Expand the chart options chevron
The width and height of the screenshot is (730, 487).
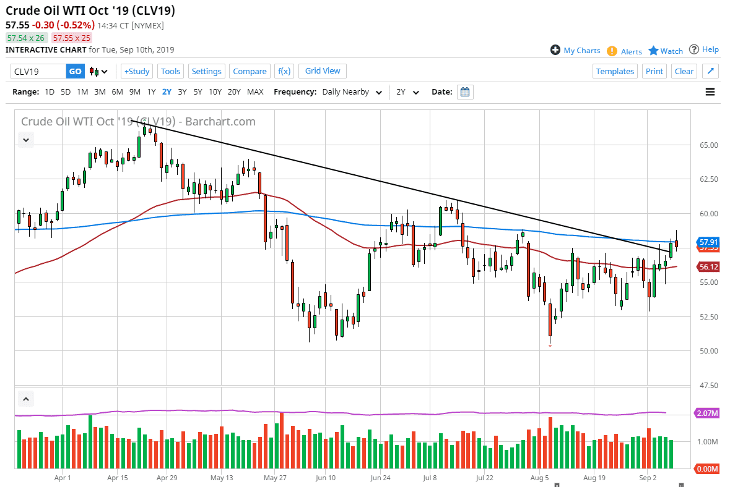[25, 140]
